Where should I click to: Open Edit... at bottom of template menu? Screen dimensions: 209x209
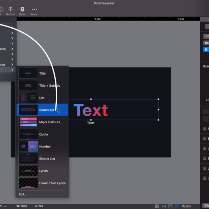tap(23, 194)
